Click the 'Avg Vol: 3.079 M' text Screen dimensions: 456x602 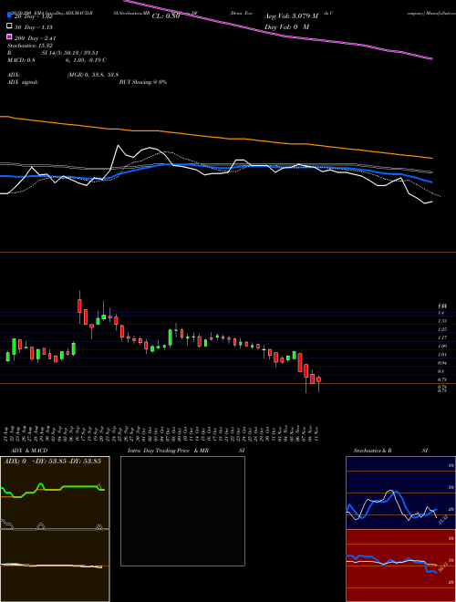pyautogui.click(x=291, y=16)
